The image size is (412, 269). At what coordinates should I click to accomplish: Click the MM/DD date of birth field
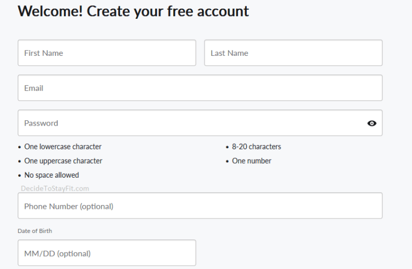point(107,253)
